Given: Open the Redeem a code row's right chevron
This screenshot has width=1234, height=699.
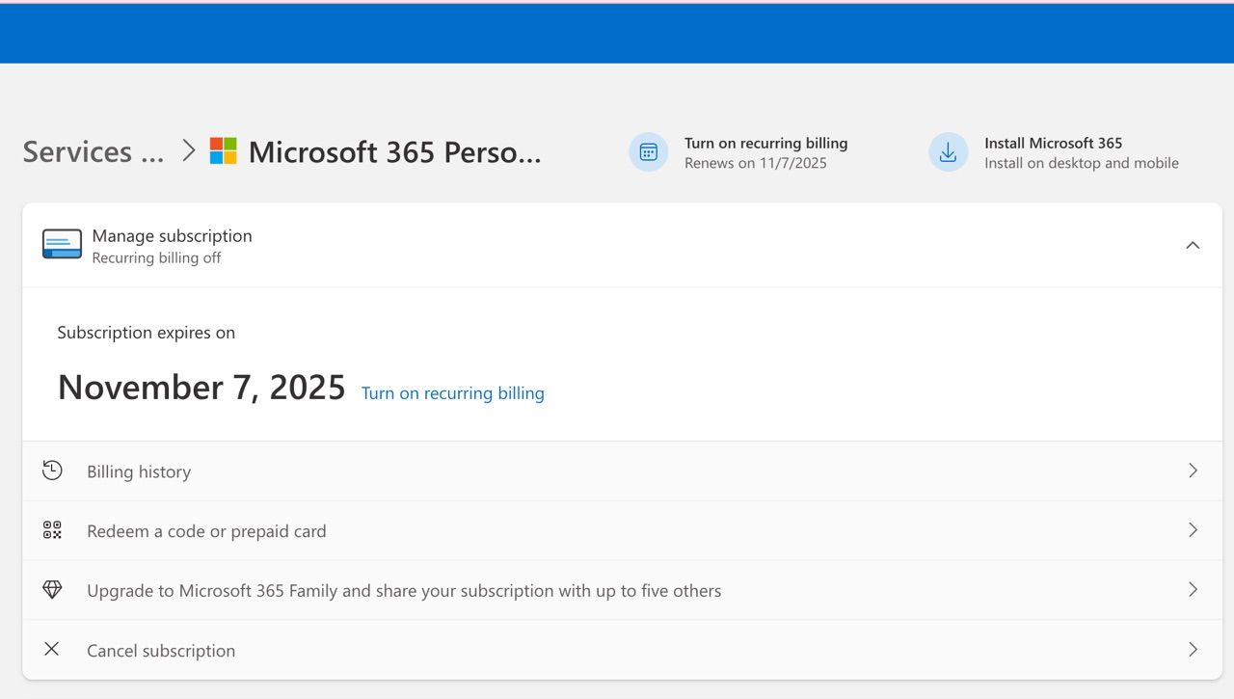Looking at the screenshot, I should coord(1193,530).
